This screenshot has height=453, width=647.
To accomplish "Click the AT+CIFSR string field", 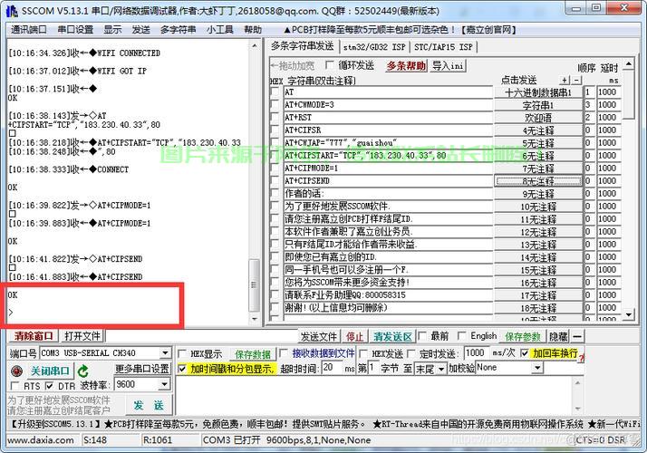I will pos(388,130).
